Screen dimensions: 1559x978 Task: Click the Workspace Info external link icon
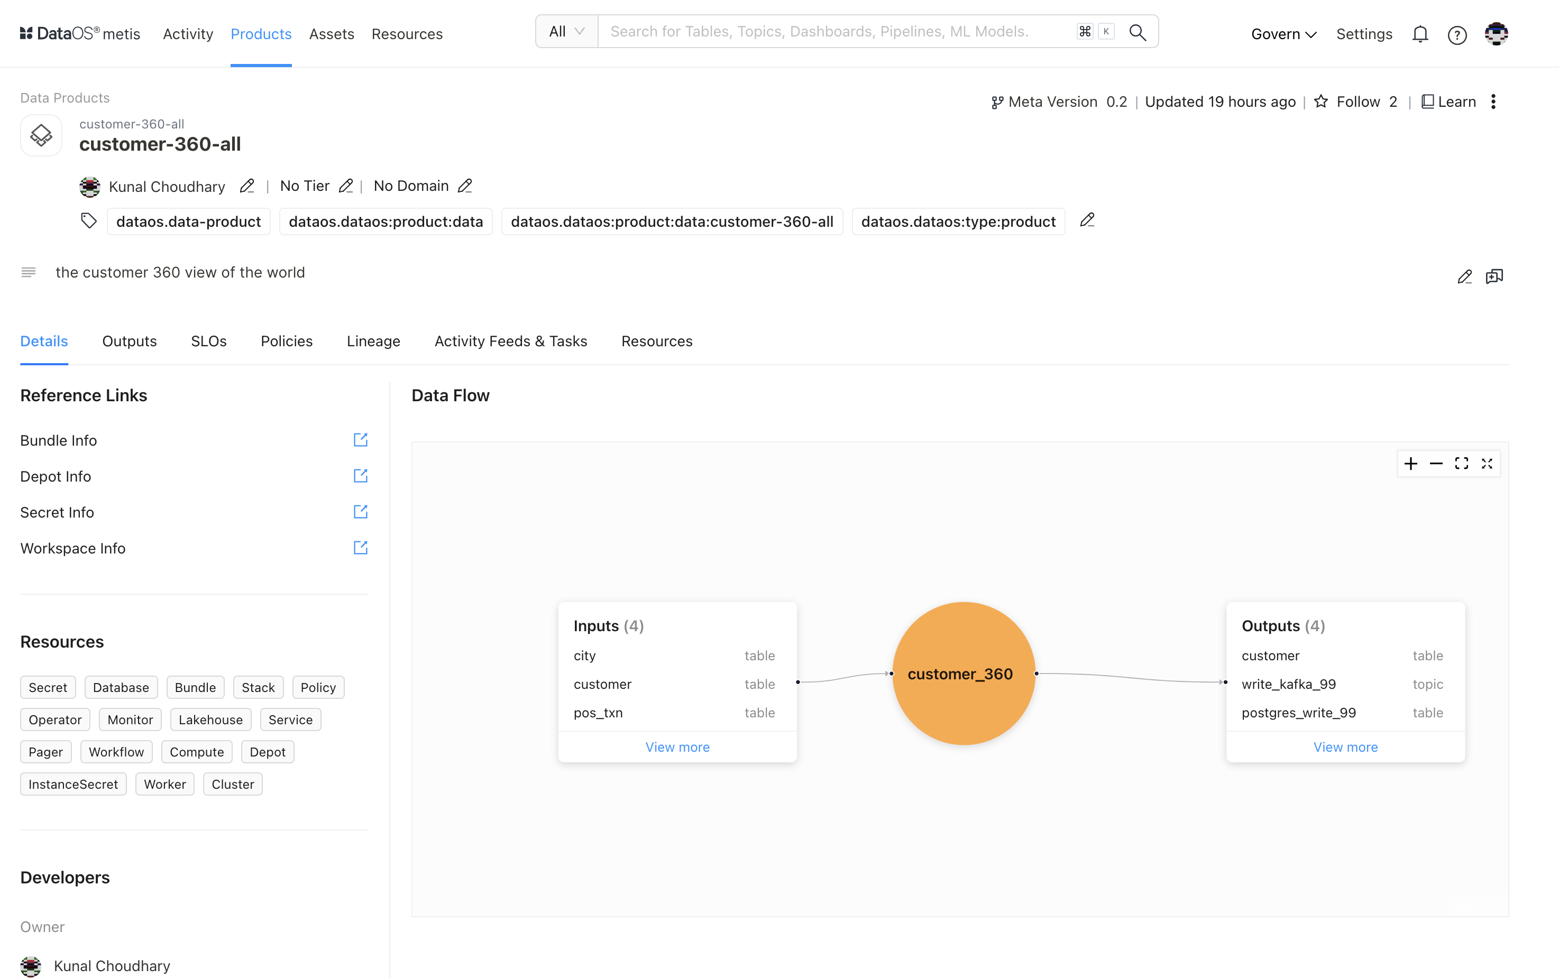tap(360, 548)
